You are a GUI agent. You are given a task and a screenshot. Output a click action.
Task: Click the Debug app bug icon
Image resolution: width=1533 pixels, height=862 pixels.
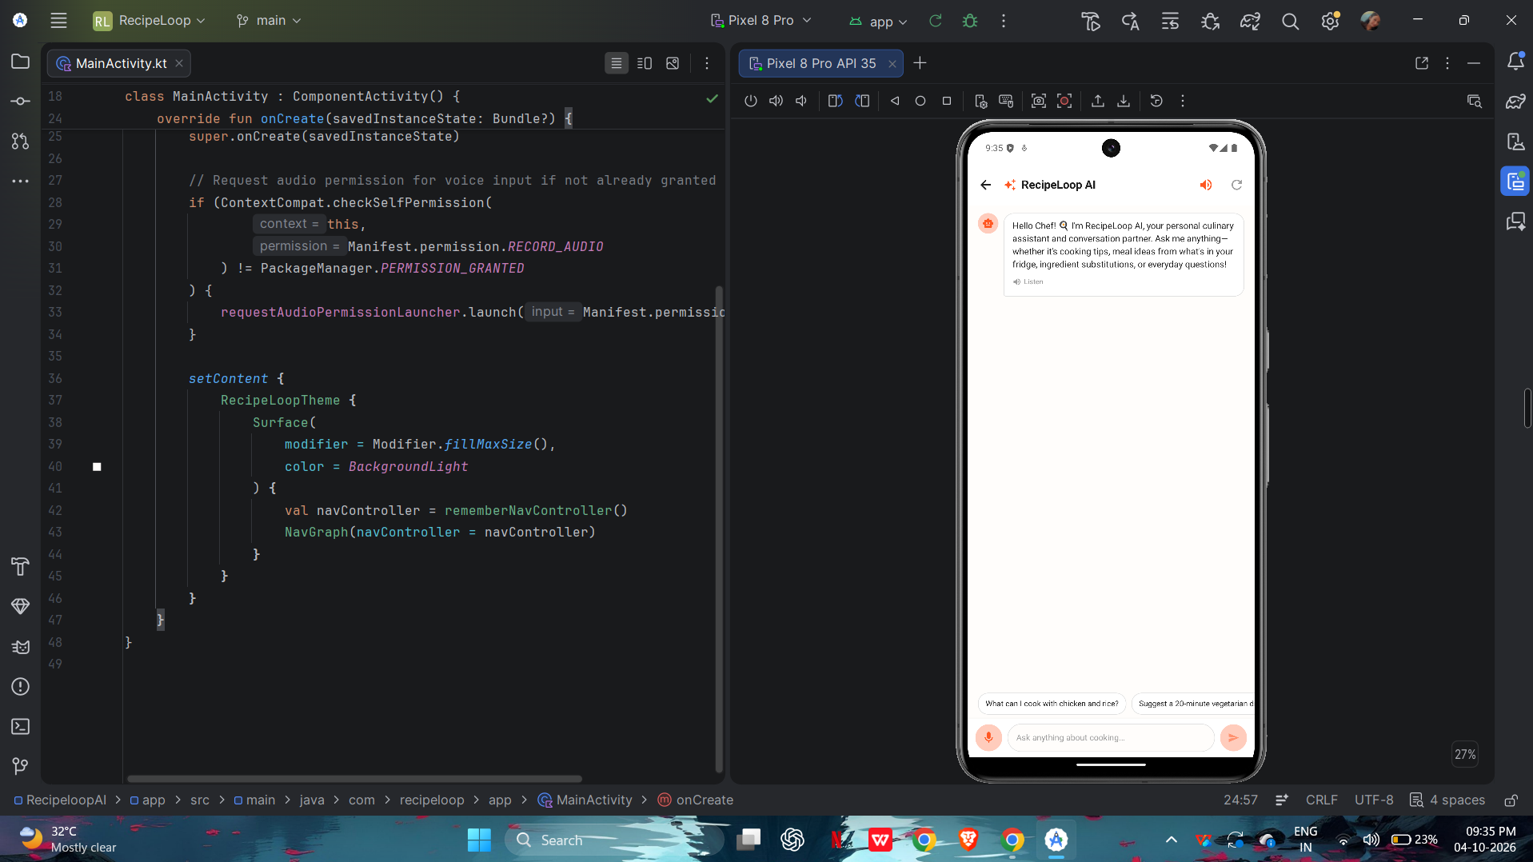[x=970, y=21]
